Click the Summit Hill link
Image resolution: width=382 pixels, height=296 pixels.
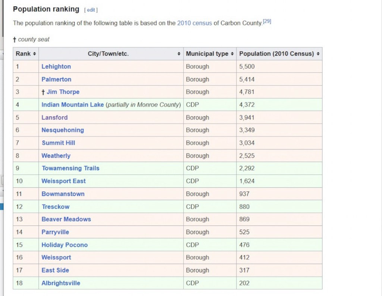tap(58, 143)
